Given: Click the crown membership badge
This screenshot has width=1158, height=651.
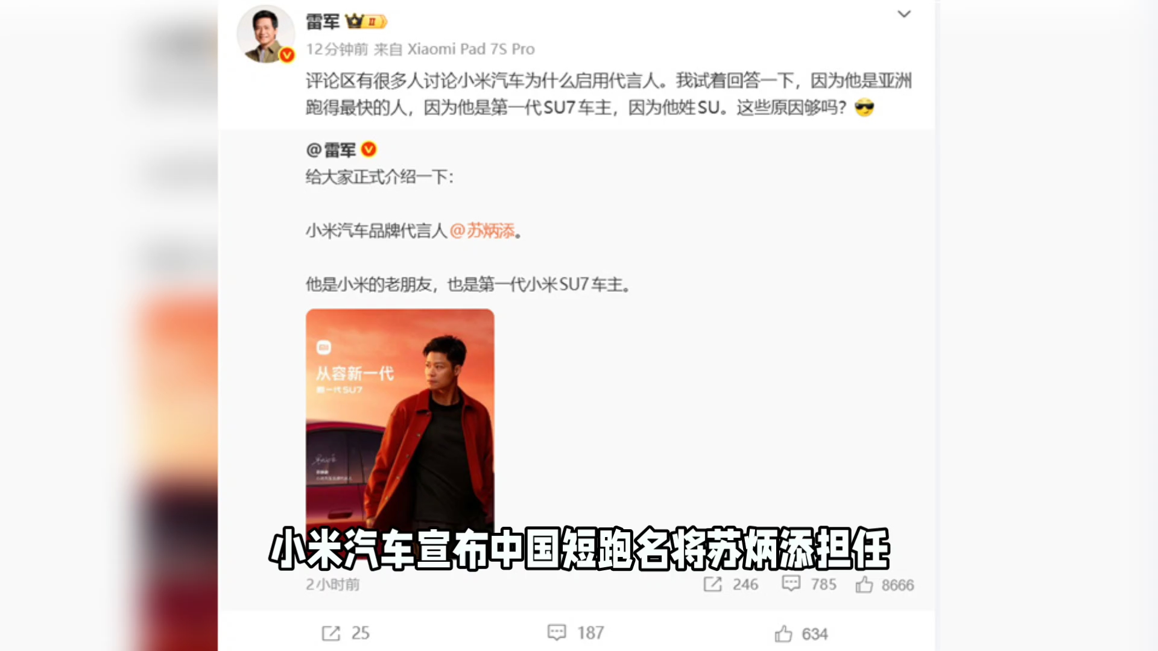Looking at the screenshot, I should tap(366, 22).
